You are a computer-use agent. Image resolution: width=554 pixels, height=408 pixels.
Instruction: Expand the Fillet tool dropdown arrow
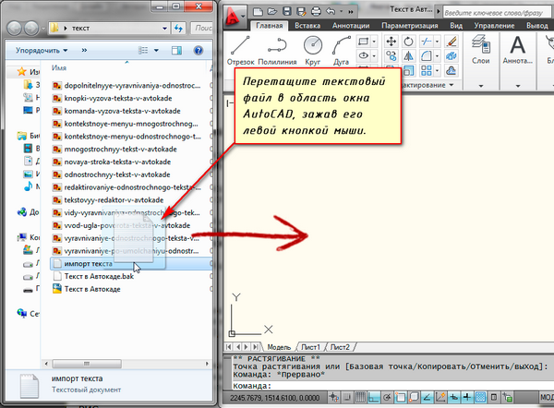click(437, 55)
